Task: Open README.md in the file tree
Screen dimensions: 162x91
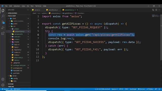Action: (17, 71)
